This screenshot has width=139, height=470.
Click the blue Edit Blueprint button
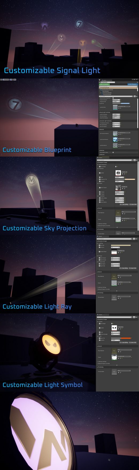(x=133, y=84)
